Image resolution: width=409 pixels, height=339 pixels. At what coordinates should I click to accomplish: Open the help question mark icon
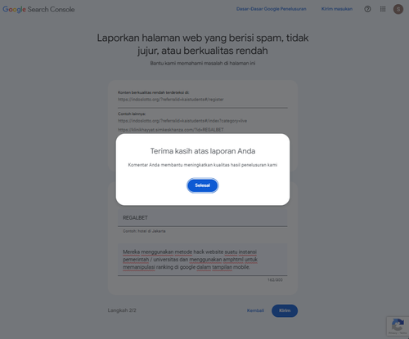pos(367,9)
